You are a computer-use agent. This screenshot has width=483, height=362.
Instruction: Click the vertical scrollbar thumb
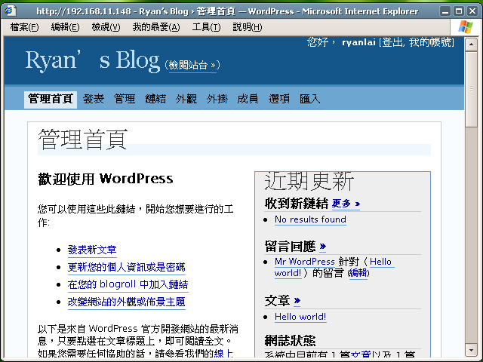pyautogui.click(x=471, y=89)
